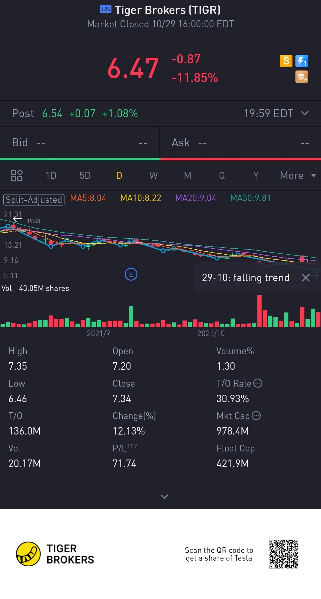The image size is (321, 599).
Task: Tap the Tiger Brokers (TIGR) title
Action: point(168,10)
